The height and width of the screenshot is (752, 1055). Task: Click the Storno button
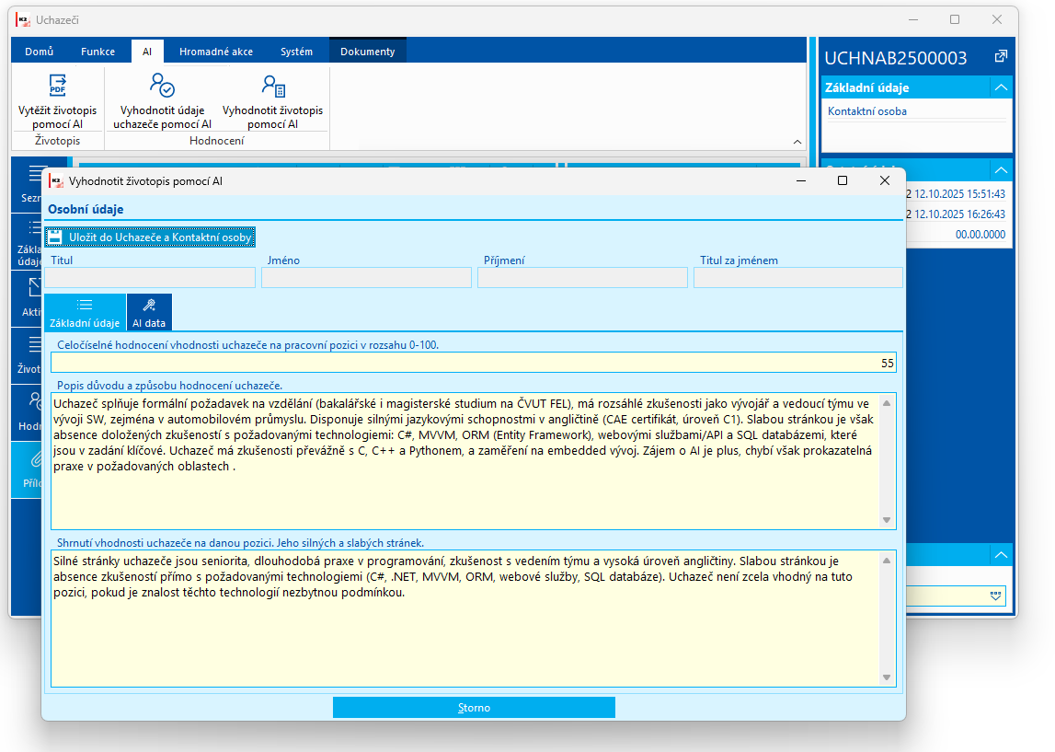click(x=474, y=708)
